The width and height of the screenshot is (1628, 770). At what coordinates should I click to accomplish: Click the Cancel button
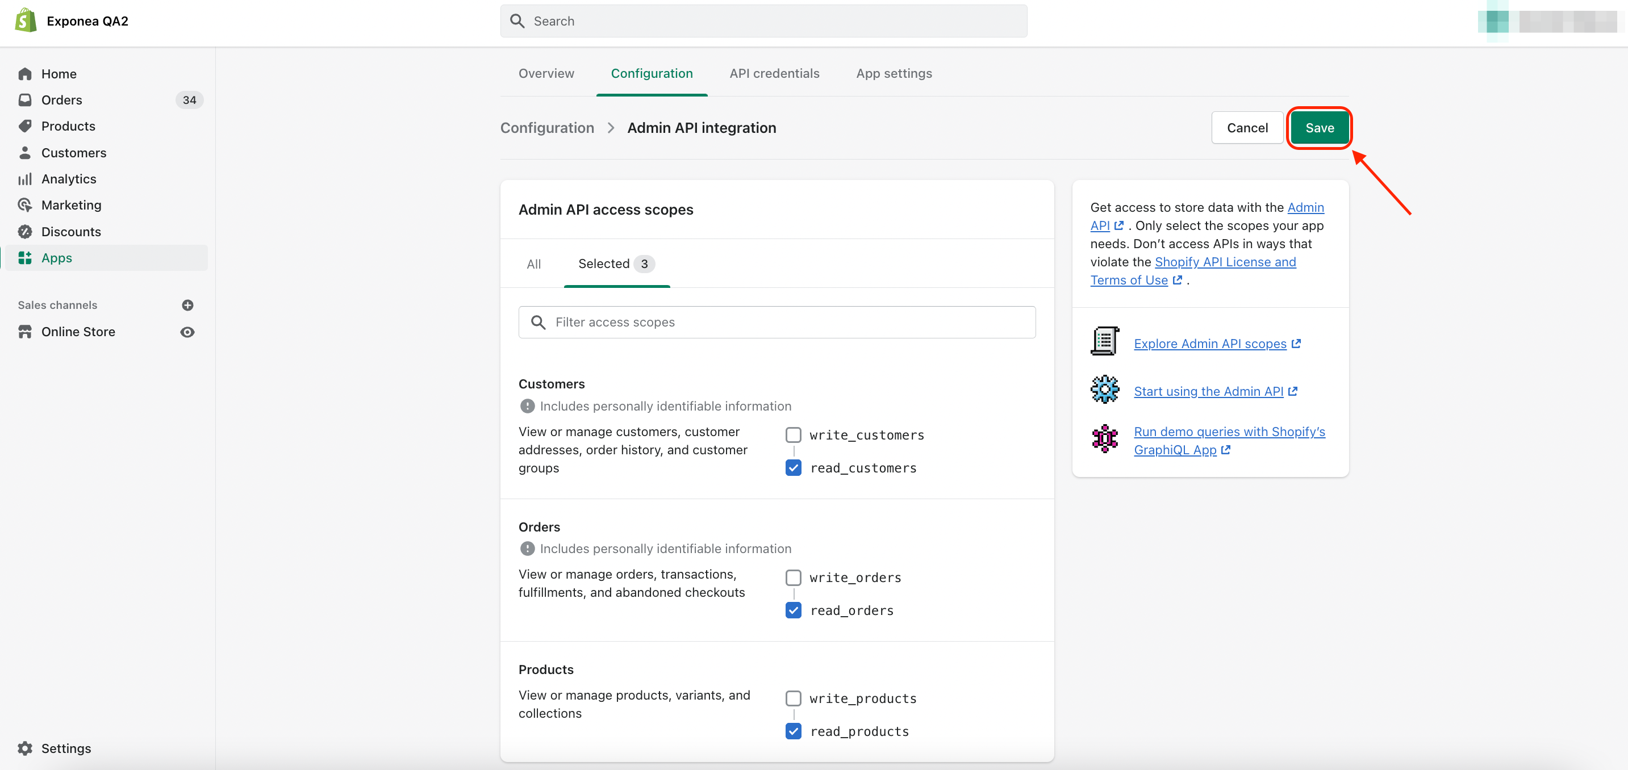[1247, 128]
